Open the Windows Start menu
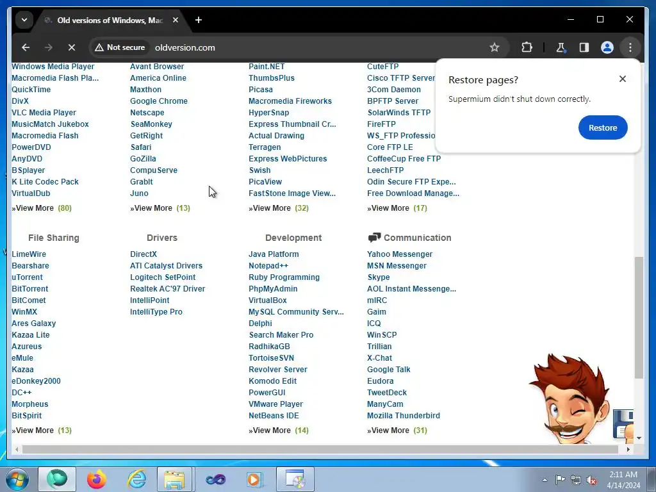656x492 pixels. (17, 479)
